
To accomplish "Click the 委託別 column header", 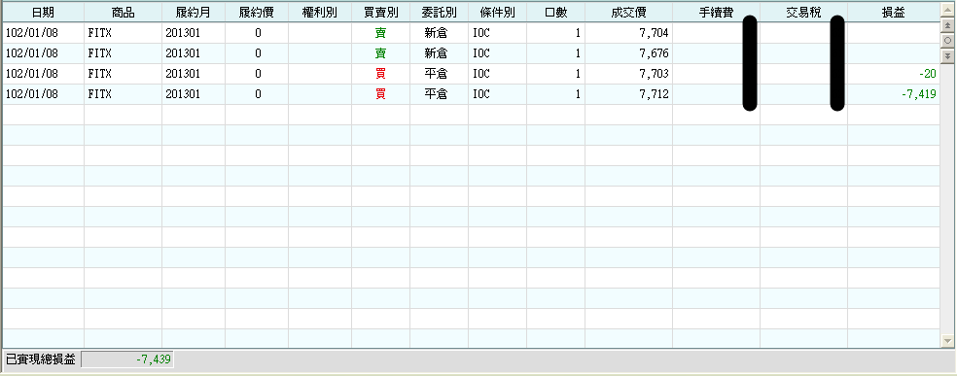I will click(x=439, y=13).
